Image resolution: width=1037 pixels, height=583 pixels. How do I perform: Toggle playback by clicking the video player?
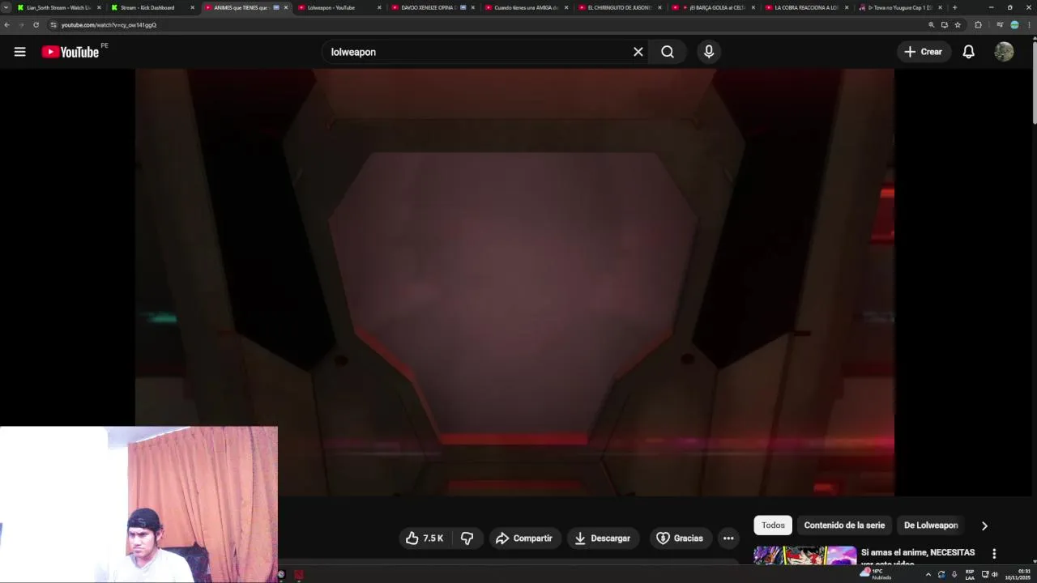[514, 282]
